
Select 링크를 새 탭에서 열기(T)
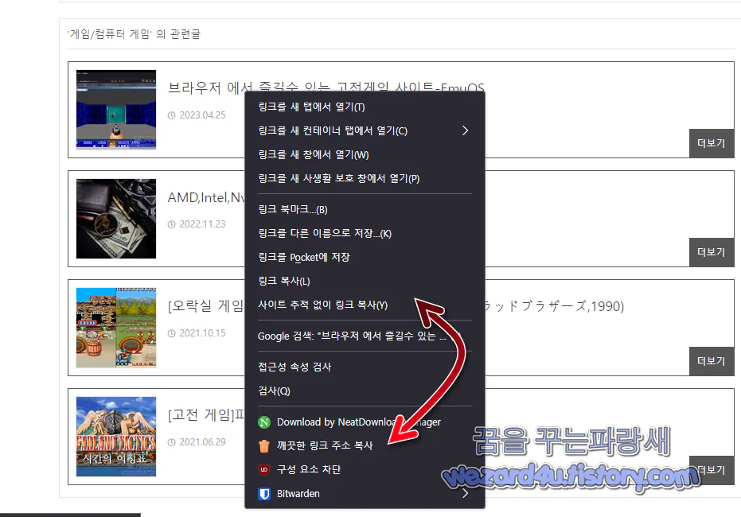point(365,107)
